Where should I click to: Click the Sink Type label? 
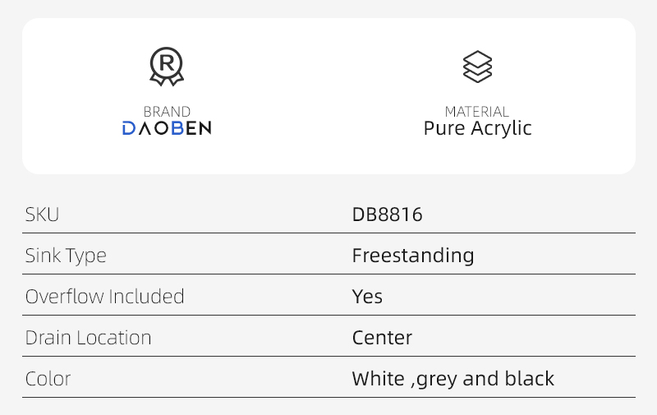[x=66, y=256]
